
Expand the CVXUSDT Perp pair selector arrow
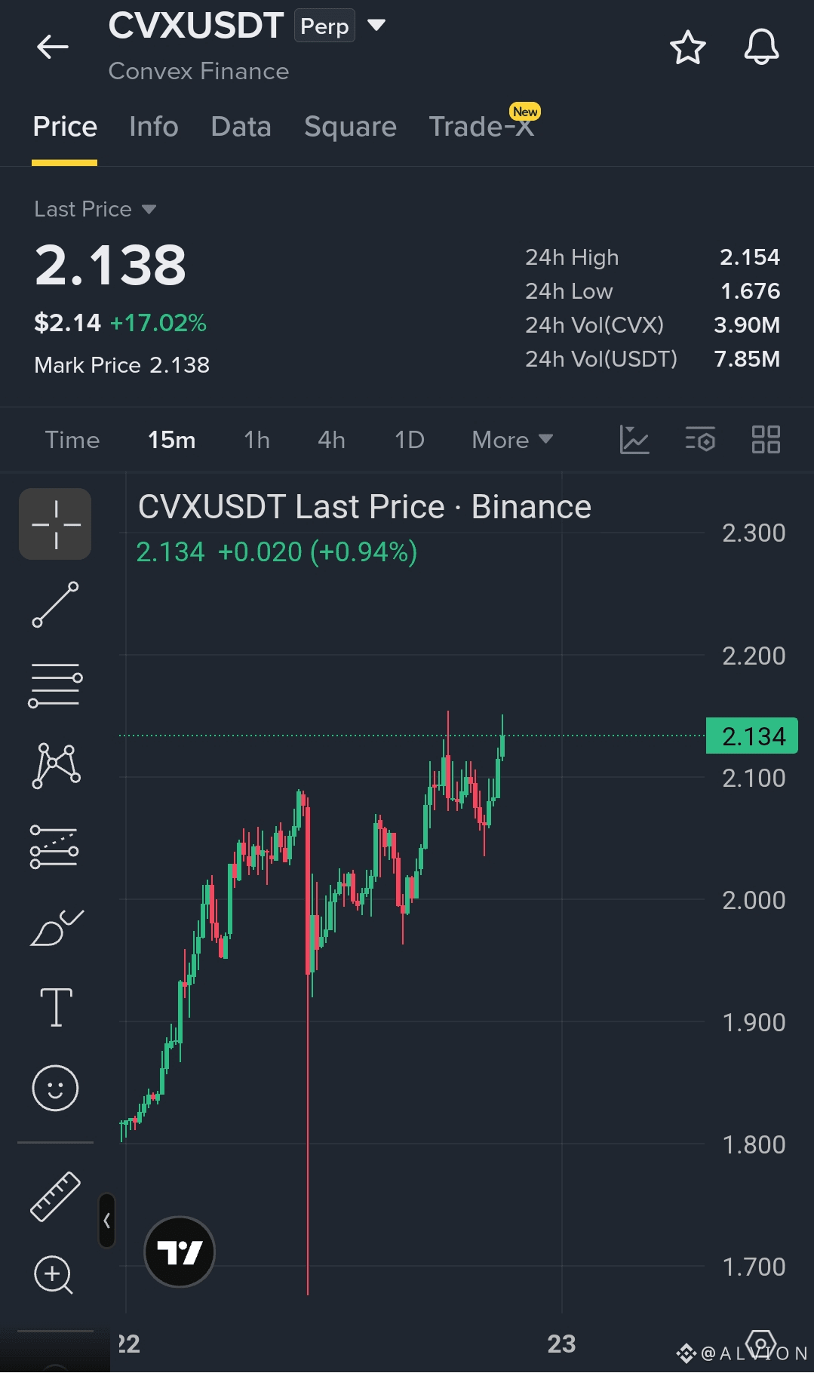pos(376,26)
